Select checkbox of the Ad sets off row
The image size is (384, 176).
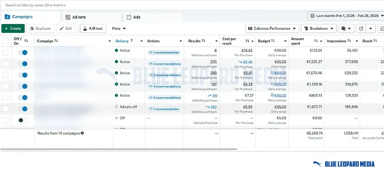pyautogui.click(x=5, y=109)
